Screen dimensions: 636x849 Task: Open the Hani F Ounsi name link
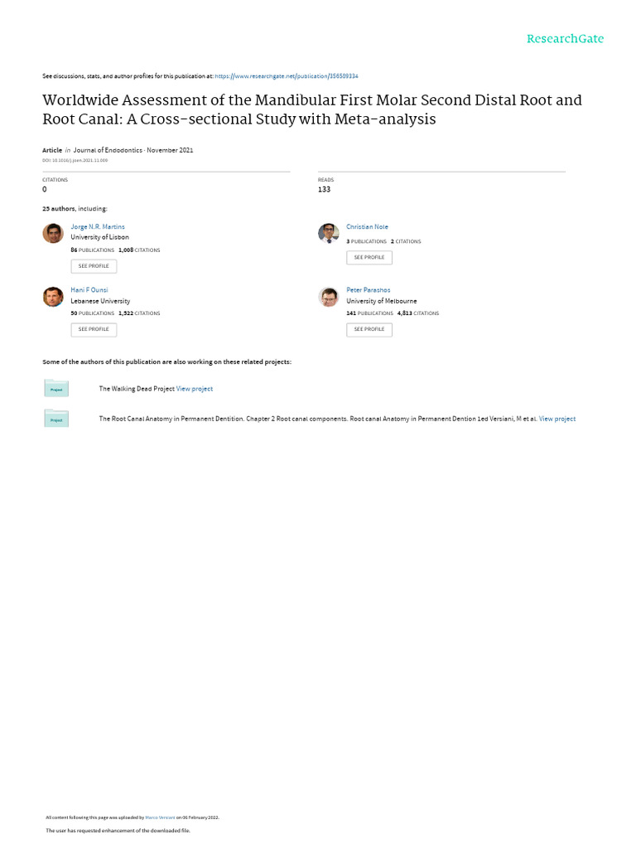coord(89,290)
